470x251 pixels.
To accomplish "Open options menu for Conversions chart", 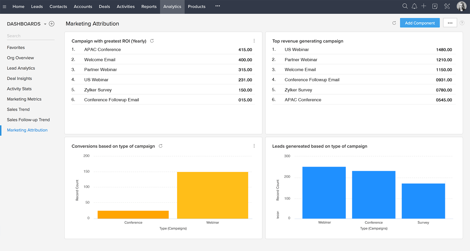I will (x=254, y=146).
